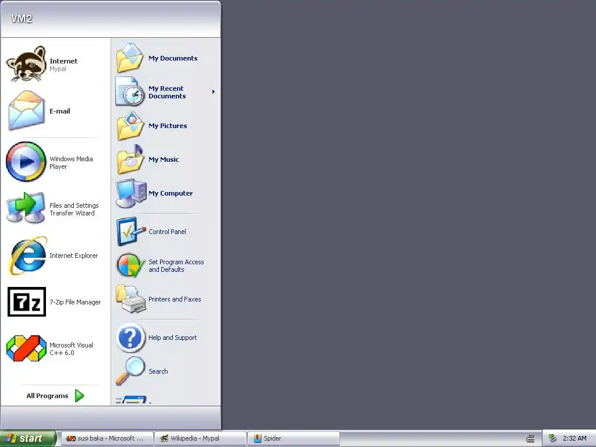The width and height of the screenshot is (596, 447).
Task: Click the on-screen keyboard tray icon
Action: click(531, 439)
